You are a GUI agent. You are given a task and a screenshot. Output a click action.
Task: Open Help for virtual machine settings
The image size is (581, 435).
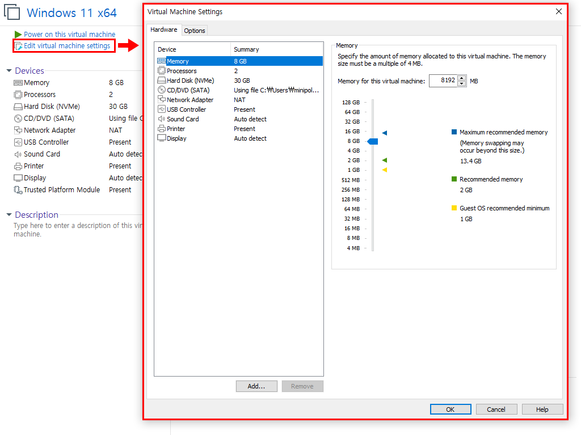(x=542, y=409)
